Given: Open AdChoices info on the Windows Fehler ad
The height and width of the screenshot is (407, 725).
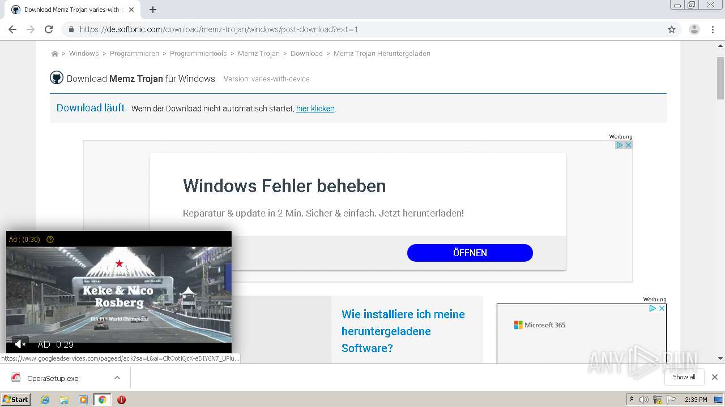Looking at the screenshot, I should [x=620, y=145].
